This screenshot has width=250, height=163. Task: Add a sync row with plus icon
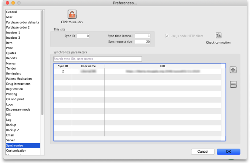click(x=233, y=70)
